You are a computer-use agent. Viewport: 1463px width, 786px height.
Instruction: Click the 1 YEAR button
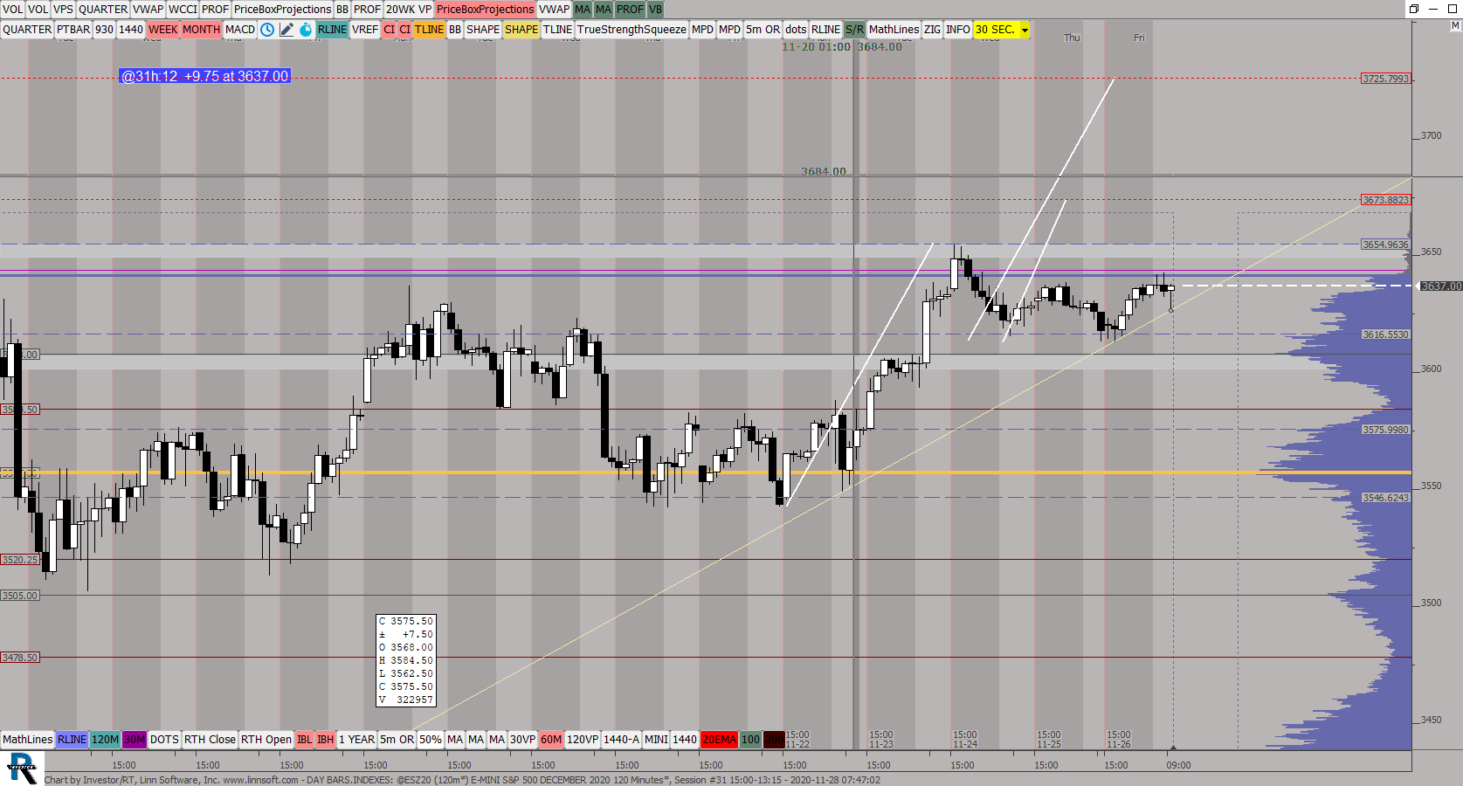point(356,739)
